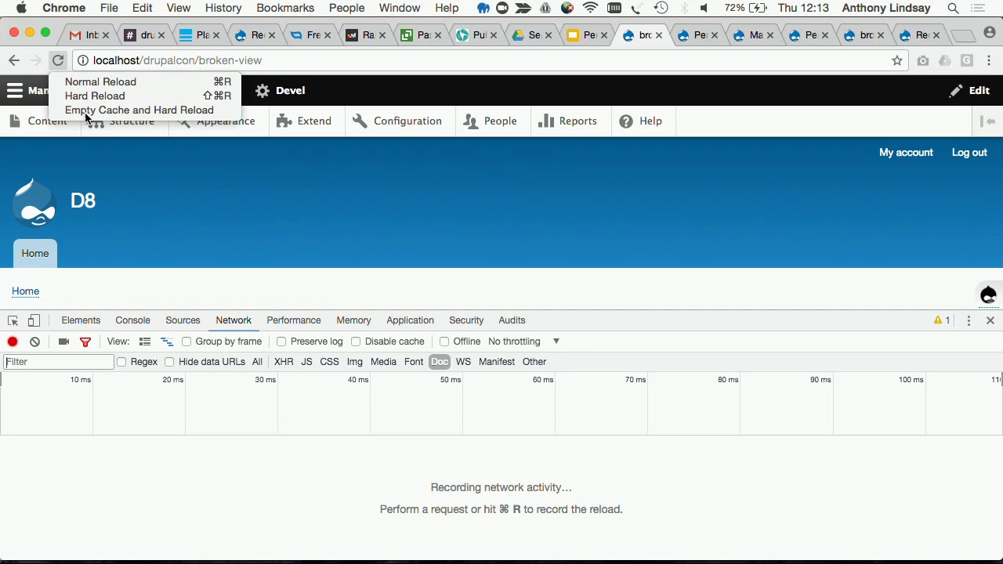The width and height of the screenshot is (1003, 564).
Task: Switch to large request rows view
Action: pyautogui.click(x=145, y=342)
